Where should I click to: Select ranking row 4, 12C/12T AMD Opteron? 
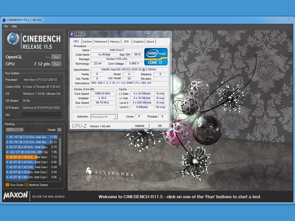point(32,152)
